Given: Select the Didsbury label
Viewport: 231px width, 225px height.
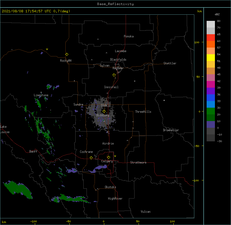Looking at the screenshot, I should point(103,115).
